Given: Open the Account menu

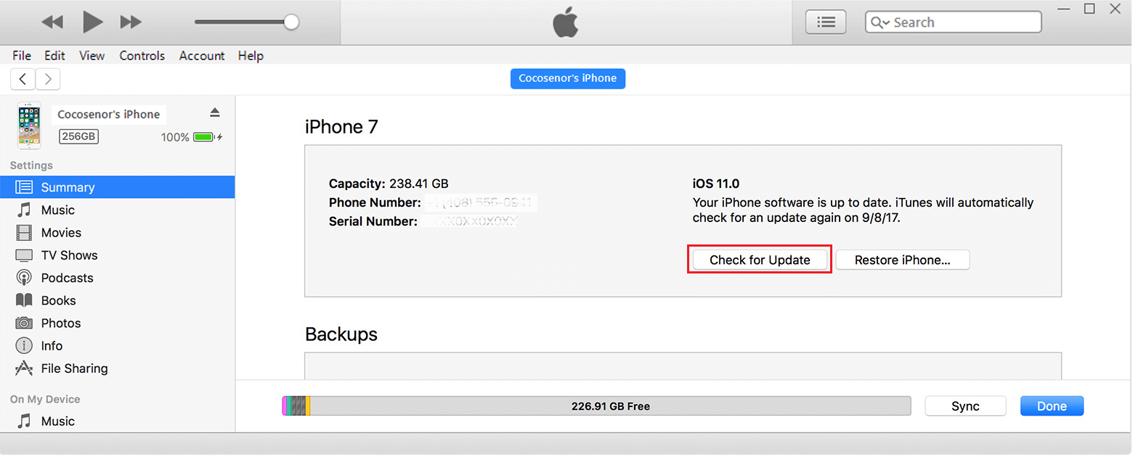Looking at the screenshot, I should coord(202,56).
